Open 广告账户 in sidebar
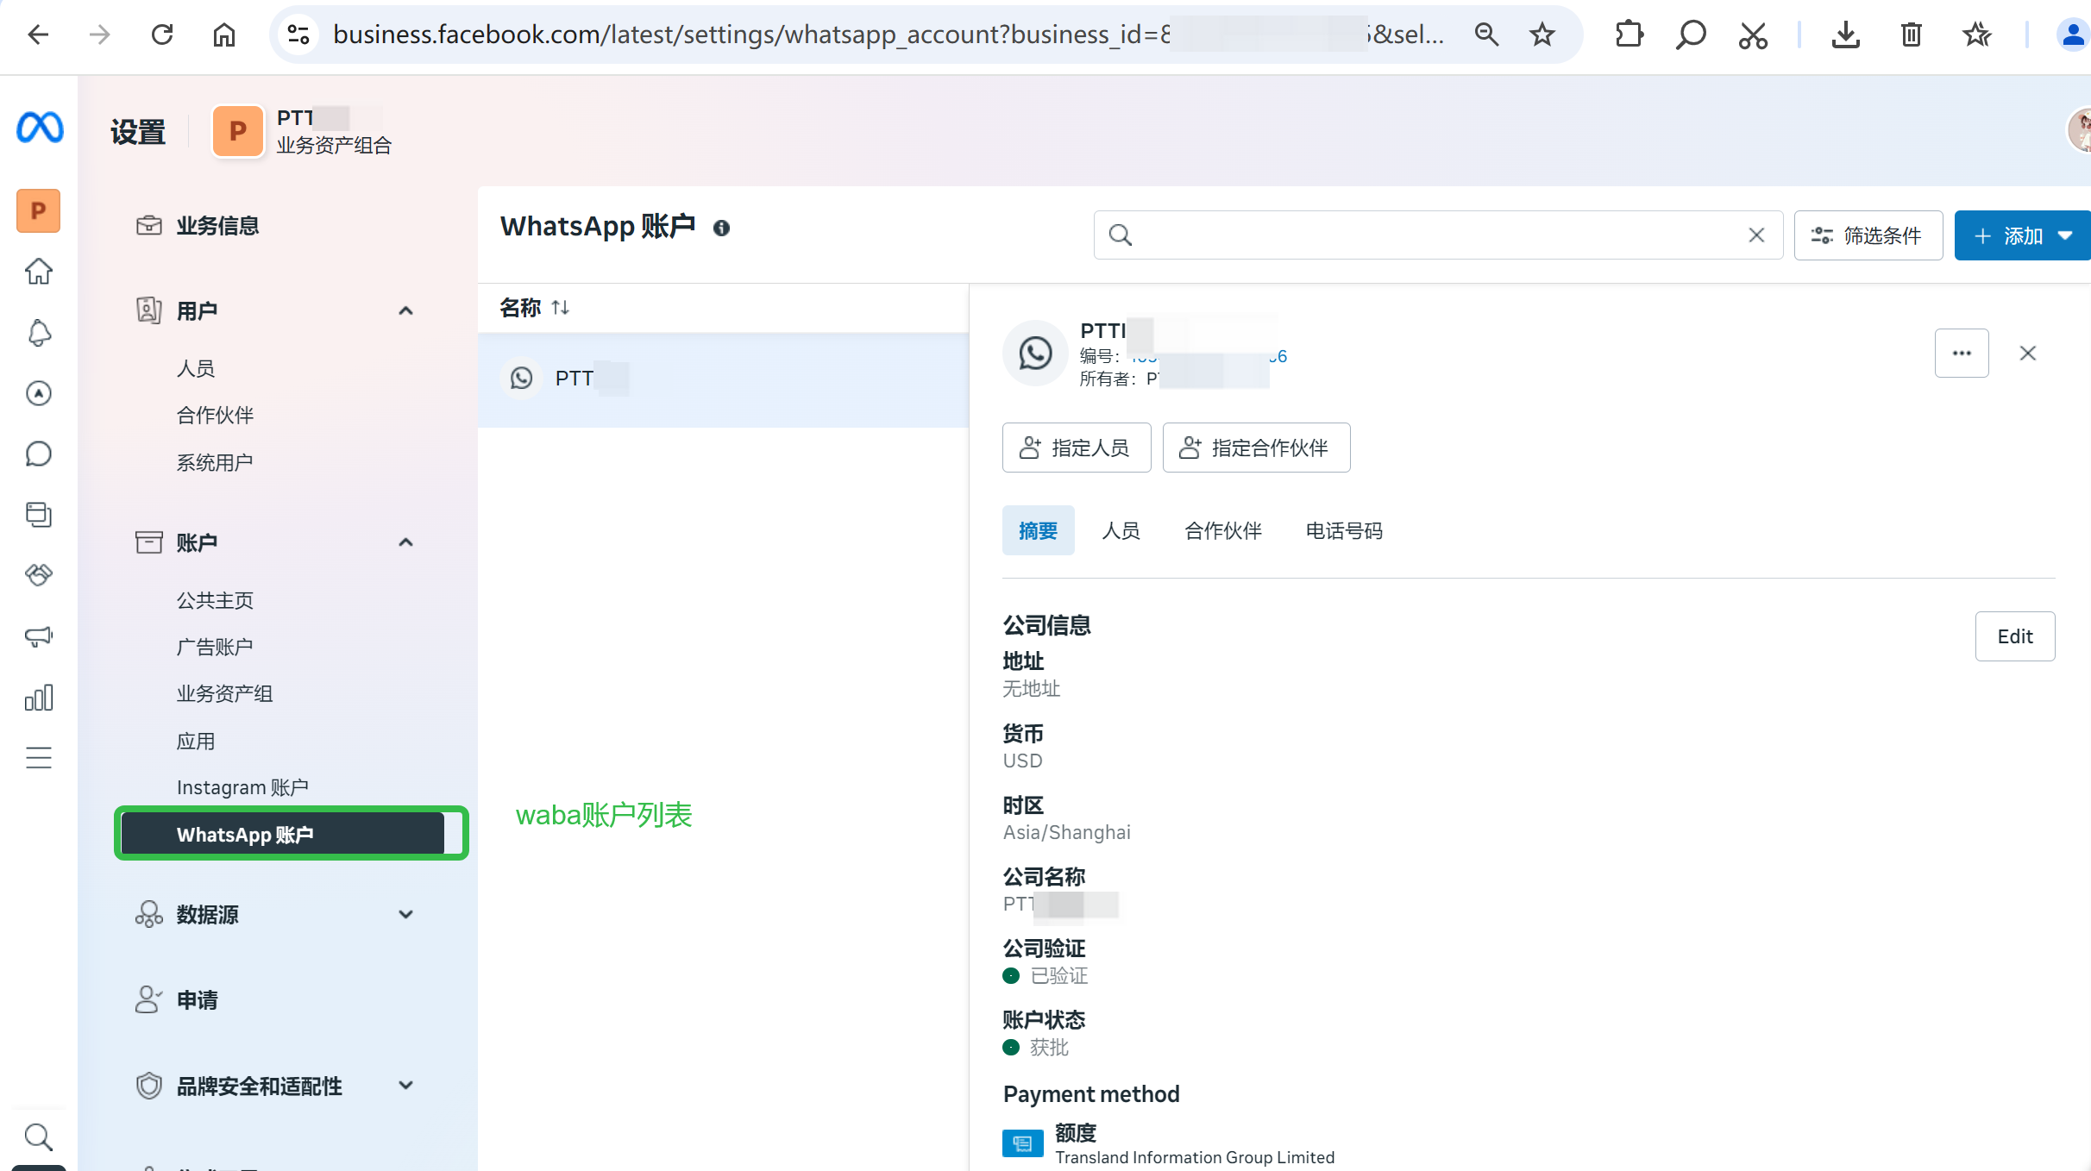The image size is (2091, 1171). pos(215,647)
